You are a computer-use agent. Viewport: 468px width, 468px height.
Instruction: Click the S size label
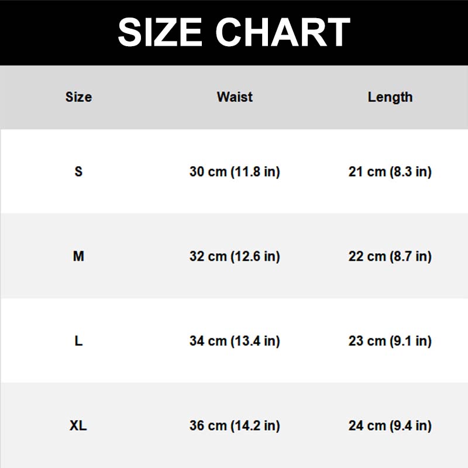78,172
